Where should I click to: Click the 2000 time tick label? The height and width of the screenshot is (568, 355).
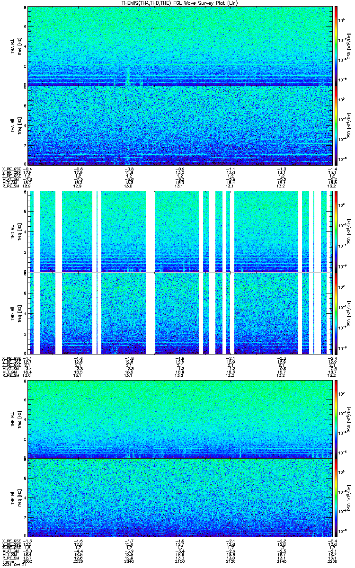tap(27, 561)
